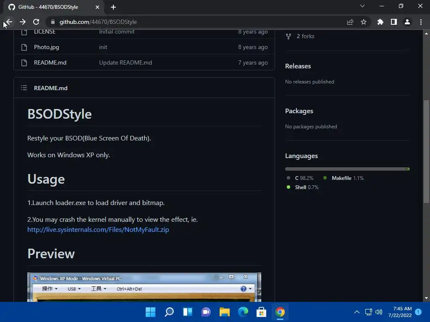Image resolution: width=430 pixels, height=322 pixels.
Task: Launch Microsoft Edge from the taskbar
Action: tap(243, 312)
